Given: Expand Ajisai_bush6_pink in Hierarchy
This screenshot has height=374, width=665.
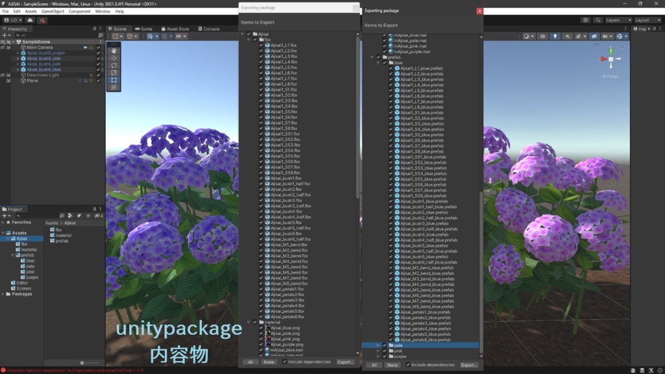Looking at the screenshot, I should (x=18, y=58).
